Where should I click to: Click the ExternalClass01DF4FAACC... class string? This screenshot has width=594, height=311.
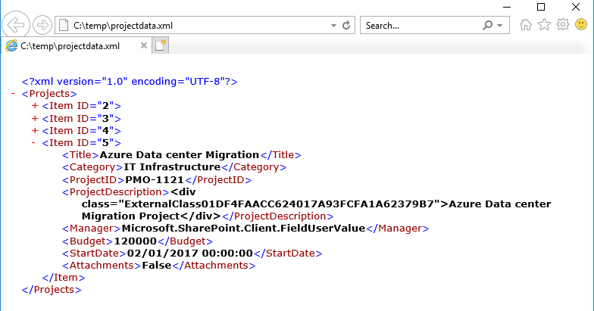pyautogui.click(x=279, y=204)
